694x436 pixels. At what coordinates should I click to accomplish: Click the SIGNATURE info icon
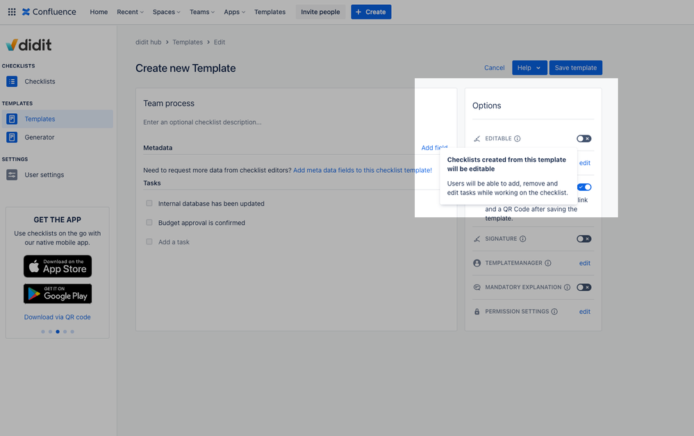click(x=522, y=238)
